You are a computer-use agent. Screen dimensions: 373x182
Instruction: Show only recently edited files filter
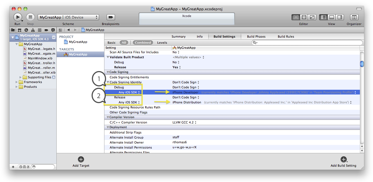point(21,167)
